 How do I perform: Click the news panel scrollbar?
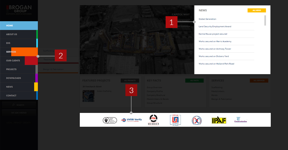pyautogui.click(x=265, y=21)
